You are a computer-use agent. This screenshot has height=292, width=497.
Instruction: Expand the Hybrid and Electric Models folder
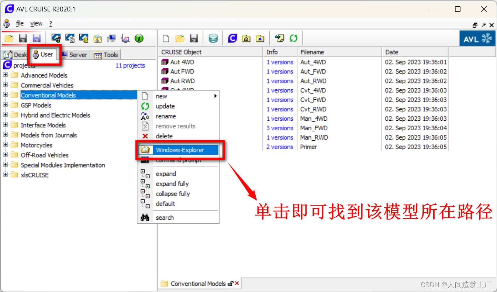pyautogui.click(x=5, y=115)
